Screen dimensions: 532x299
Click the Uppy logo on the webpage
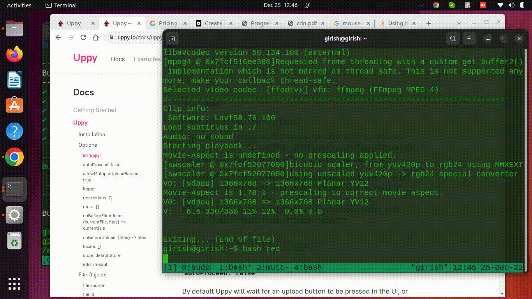pos(85,58)
